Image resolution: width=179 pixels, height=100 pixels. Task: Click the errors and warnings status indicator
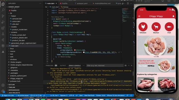pyautogui.click(x=36, y=96)
